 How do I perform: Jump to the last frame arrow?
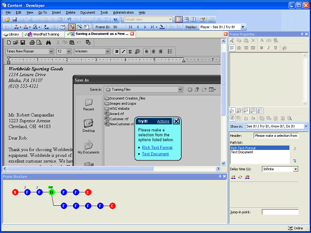click(x=152, y=27)
